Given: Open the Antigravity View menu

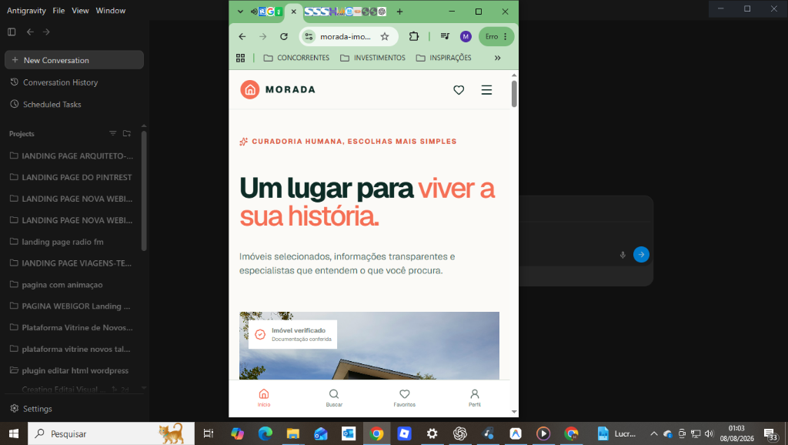Looking at the screenshot, I should (80, 11).
